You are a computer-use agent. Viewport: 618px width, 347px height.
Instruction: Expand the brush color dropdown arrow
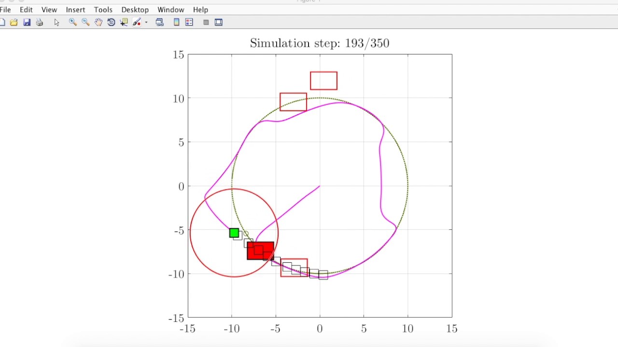146,22
